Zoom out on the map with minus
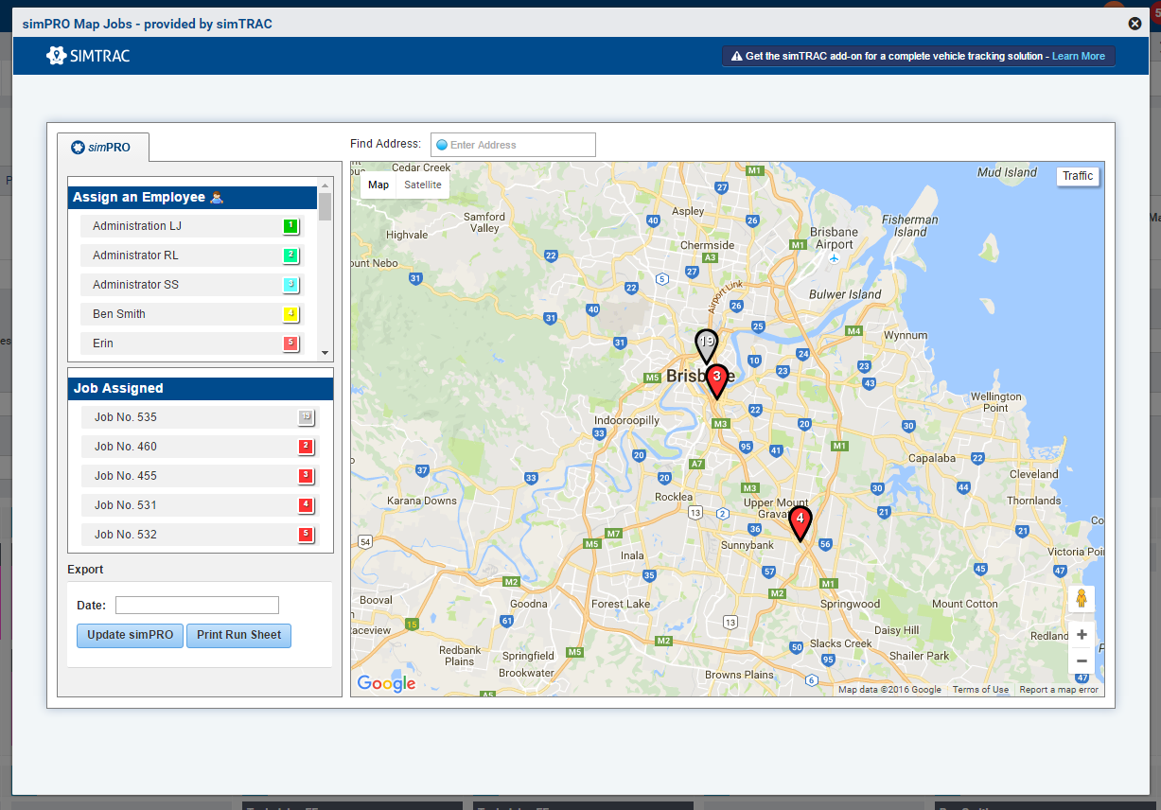This screenshot has width=1161, height=810. point(1082,660)
